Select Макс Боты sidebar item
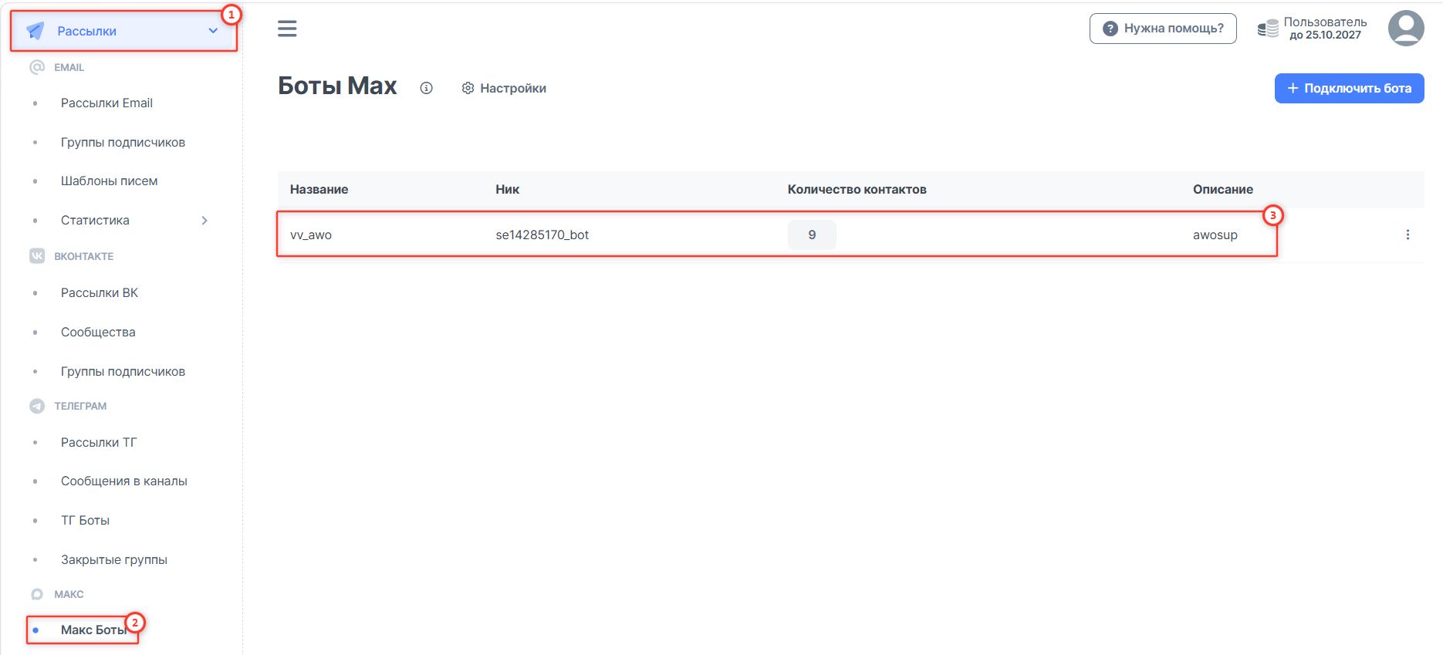This screenshot has height=655, width=1443. tap(93, 630)
